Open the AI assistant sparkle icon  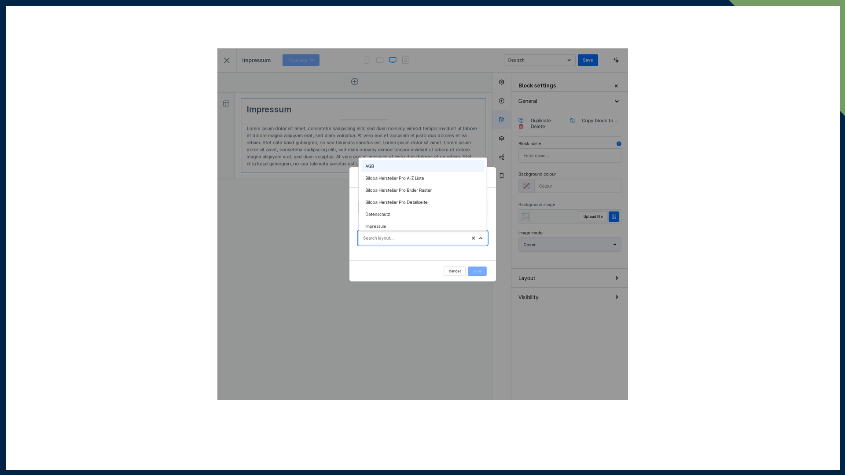616,60
